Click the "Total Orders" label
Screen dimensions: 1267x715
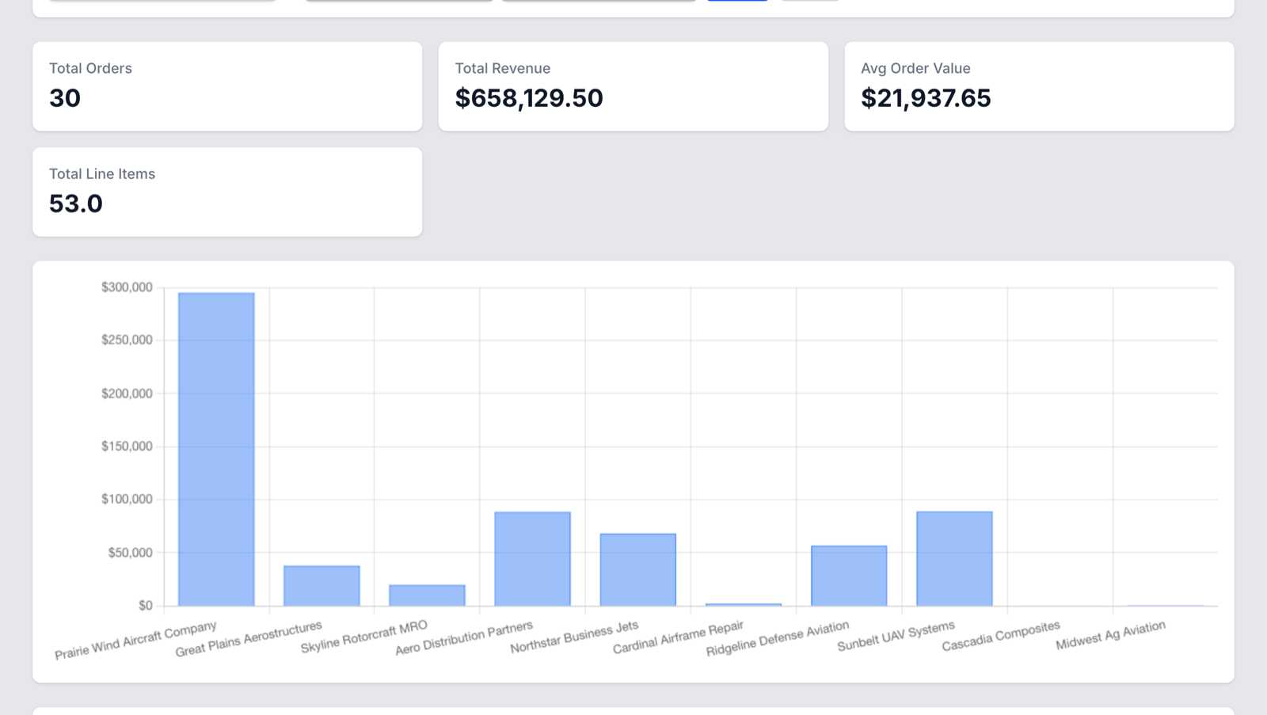click(x=90, y=68)
